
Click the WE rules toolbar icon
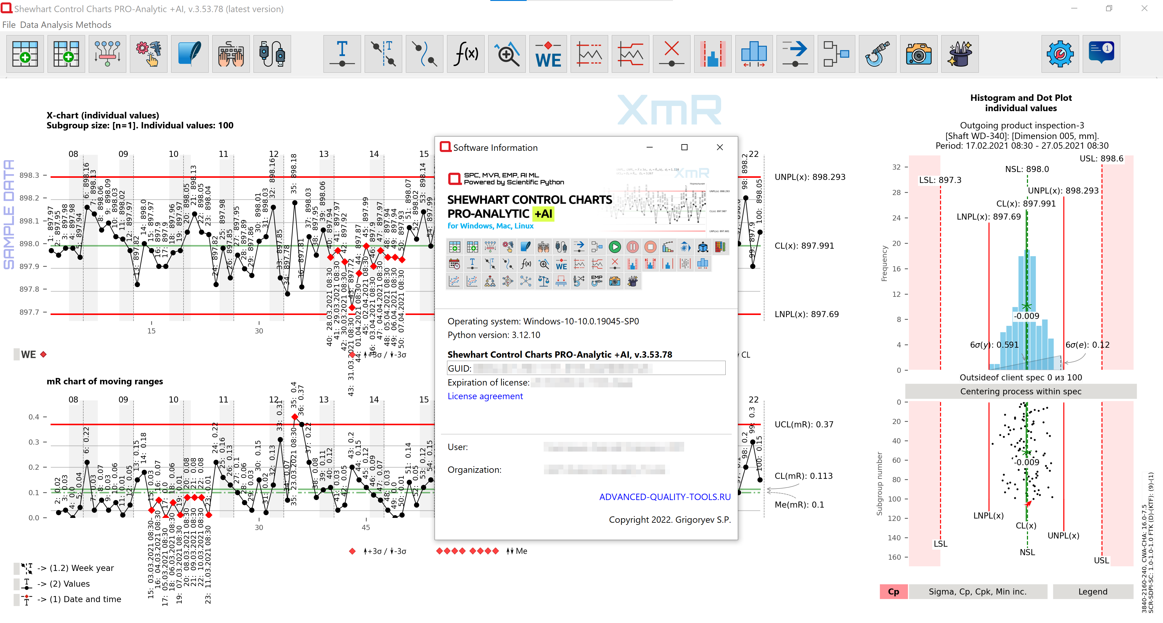coord(548,54)
